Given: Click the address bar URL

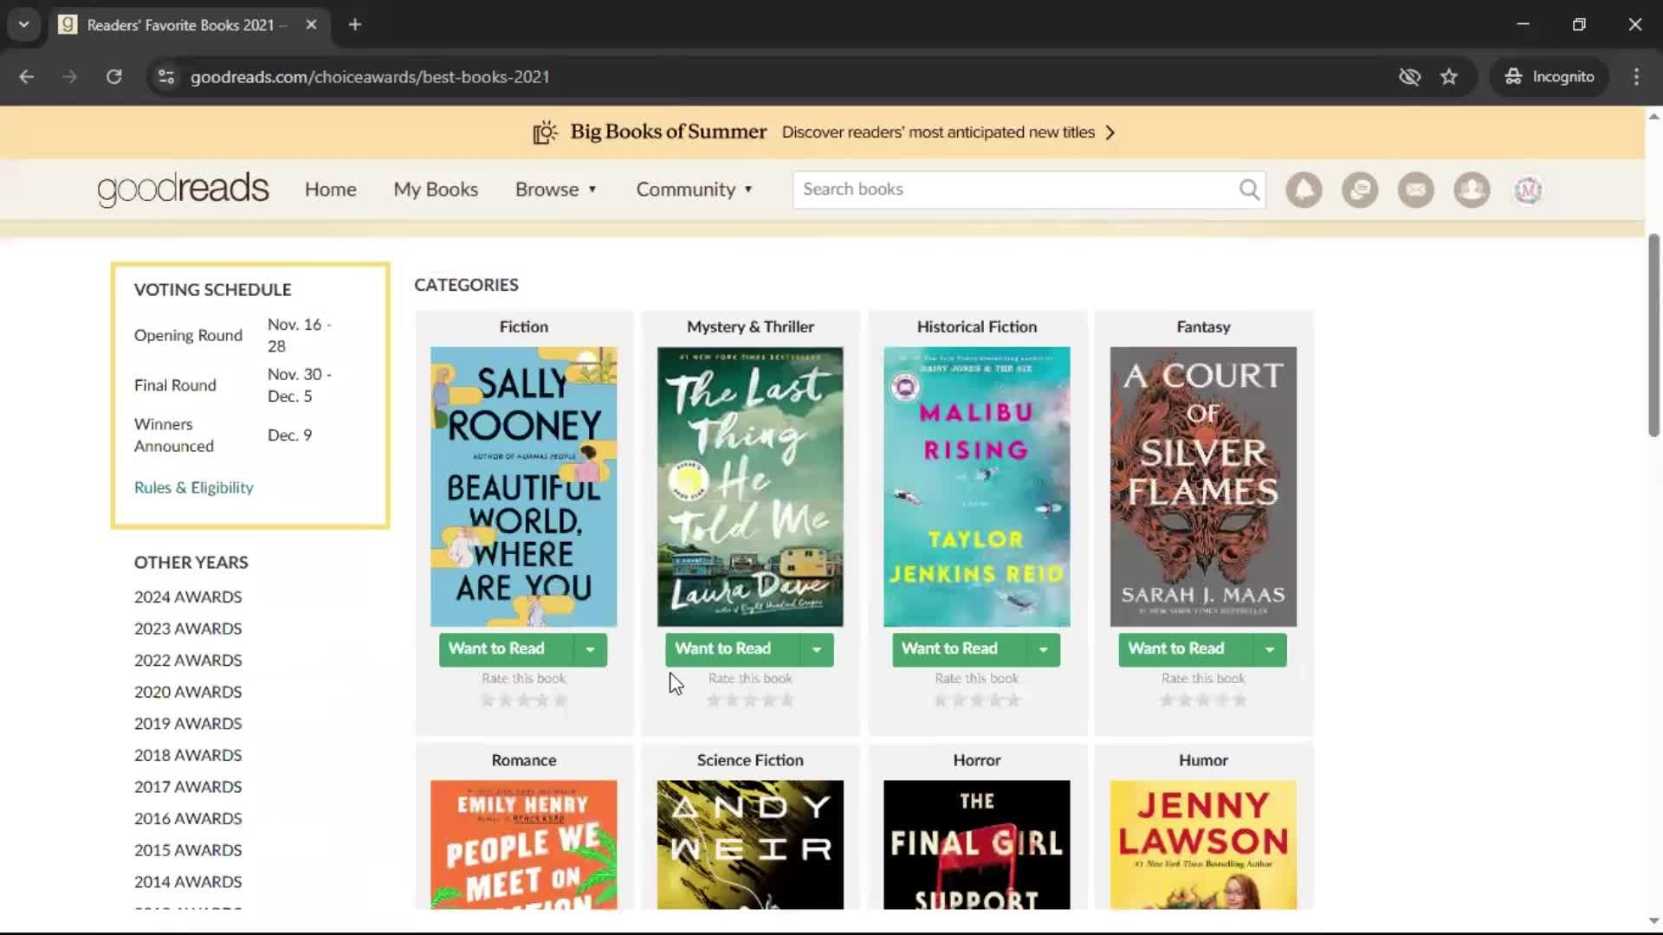Looking at the screenshot, I should click(x=370, y=77).
